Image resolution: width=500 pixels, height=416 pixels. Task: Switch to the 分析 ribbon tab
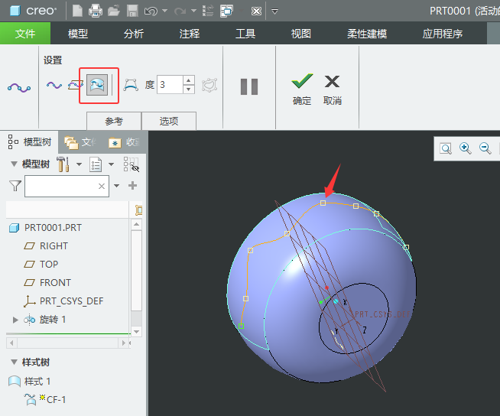point(134,34)
